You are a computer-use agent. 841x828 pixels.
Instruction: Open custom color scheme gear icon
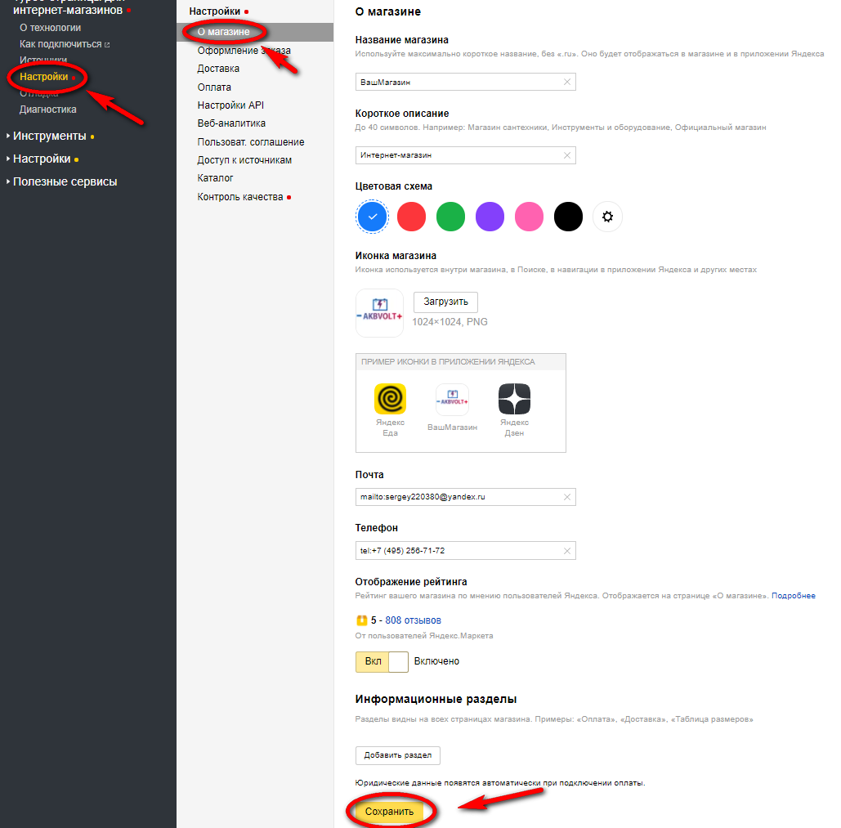pos(607,217)
